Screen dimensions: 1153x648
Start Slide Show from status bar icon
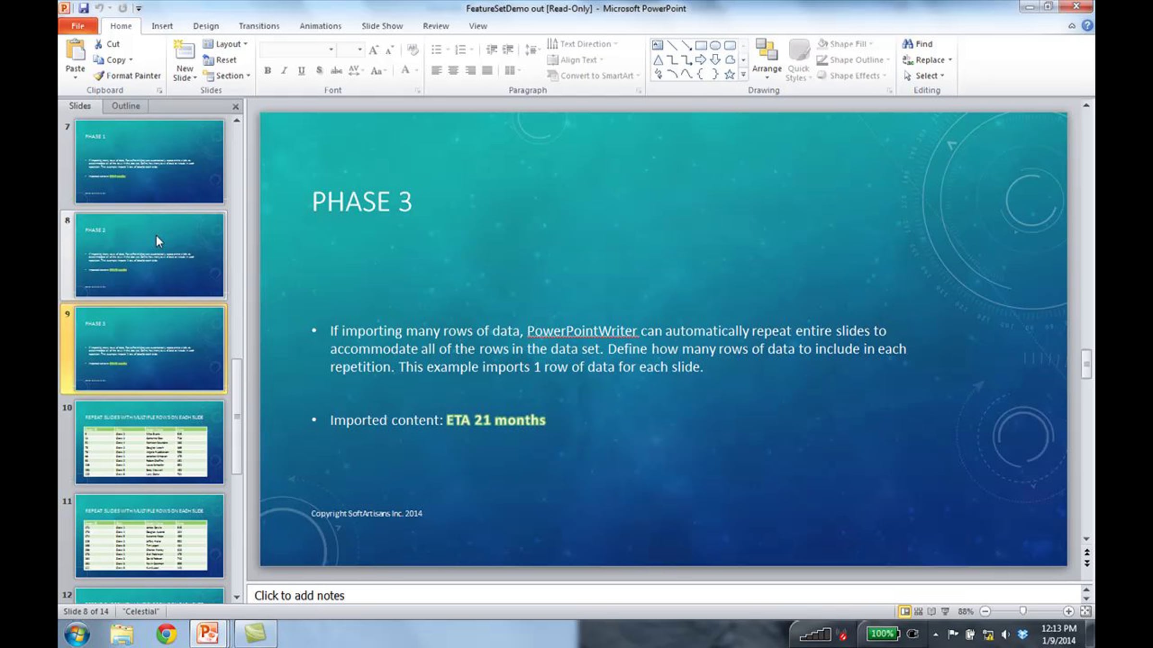(945, 611)
